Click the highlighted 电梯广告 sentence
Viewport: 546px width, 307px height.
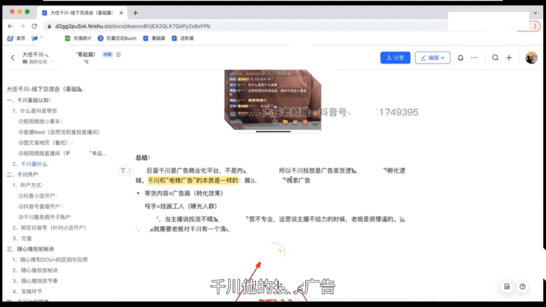pos(193,180)
